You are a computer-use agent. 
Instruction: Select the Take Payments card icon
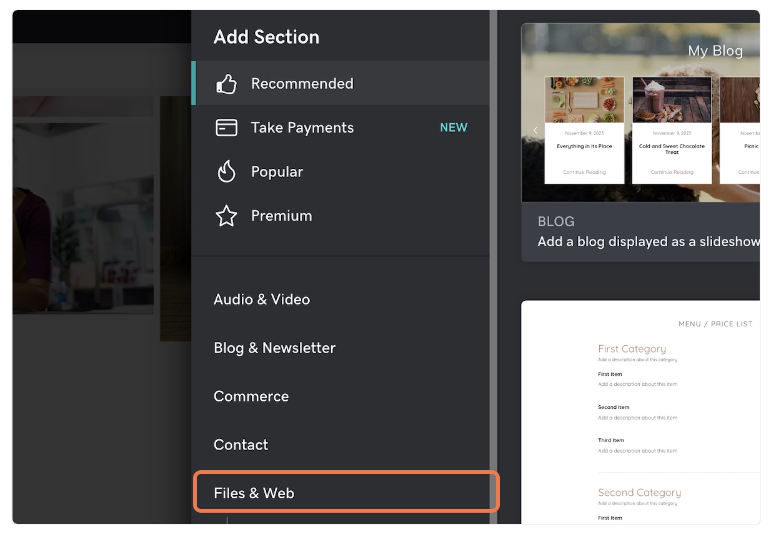click(226, 128)
